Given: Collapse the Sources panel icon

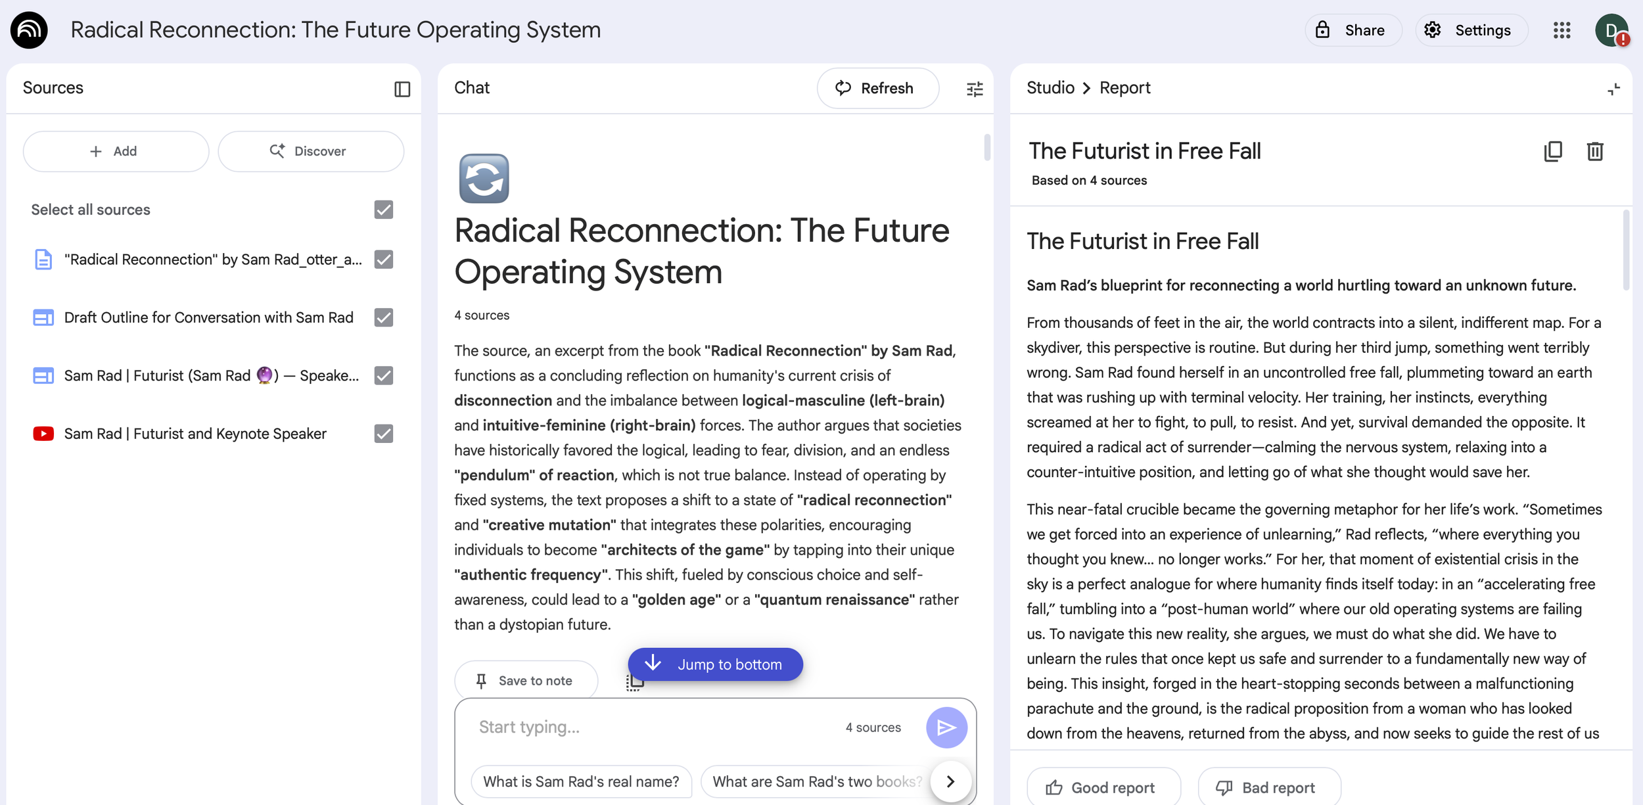Looking at the screenshot, I should click(x=402, y=89).
